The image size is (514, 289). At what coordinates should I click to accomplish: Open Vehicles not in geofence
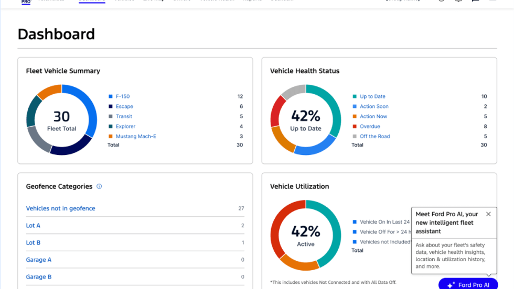61,208
